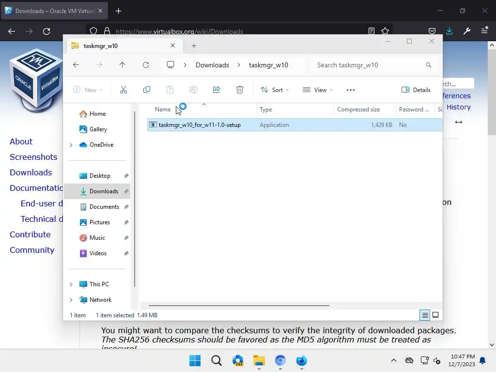Open the Contribute link on VirtualBox page

point(30,234)
